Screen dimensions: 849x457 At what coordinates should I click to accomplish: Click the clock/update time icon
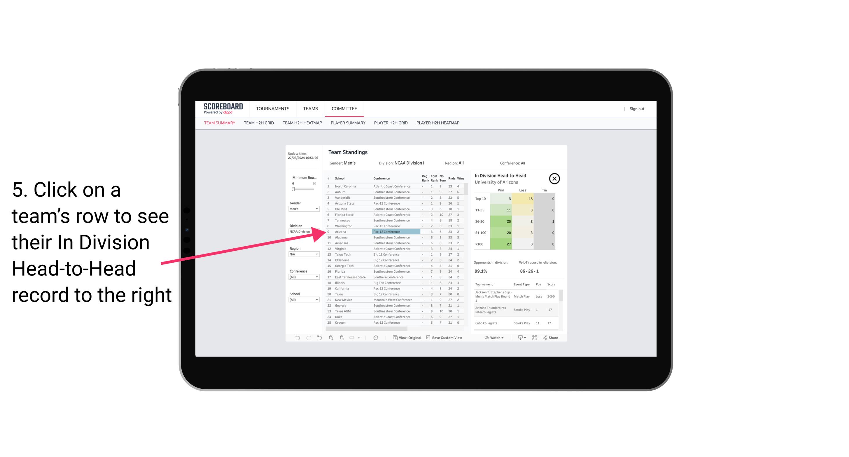tap(376, 338)
